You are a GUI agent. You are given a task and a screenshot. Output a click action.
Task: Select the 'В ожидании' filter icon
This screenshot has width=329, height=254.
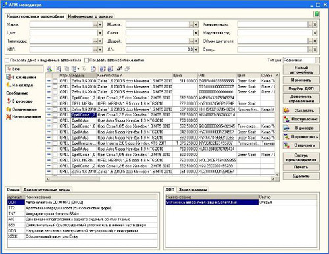point(9,77)
